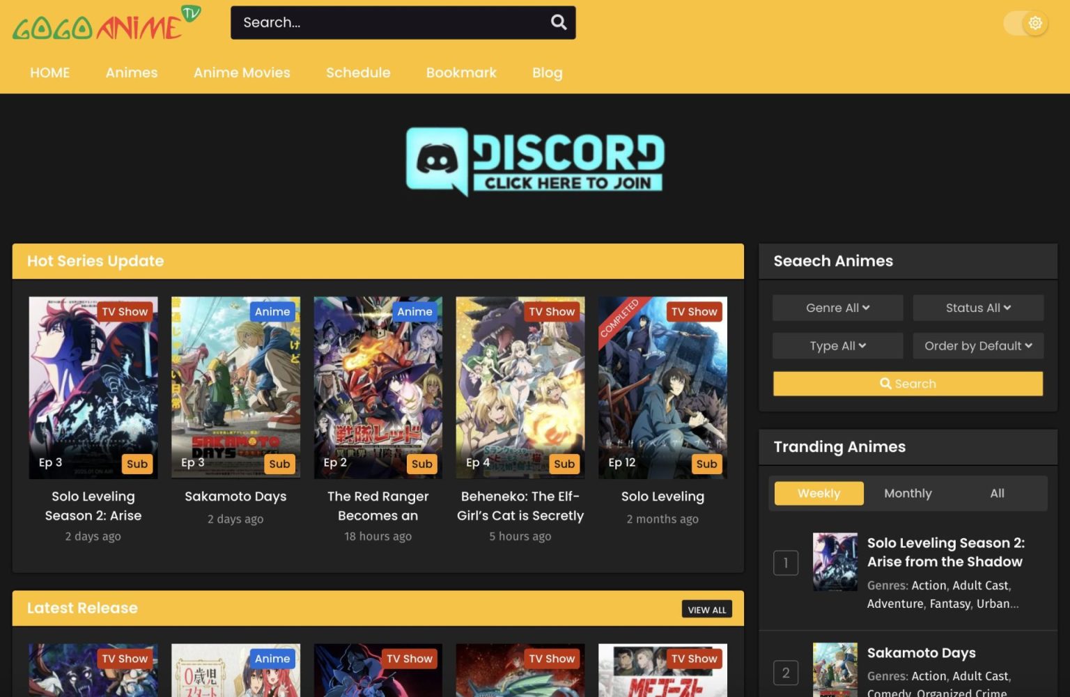The height and width of the screenshot is (697, 1070).
Task: Click the search magnifier icon
Action: tap(558, 22)
